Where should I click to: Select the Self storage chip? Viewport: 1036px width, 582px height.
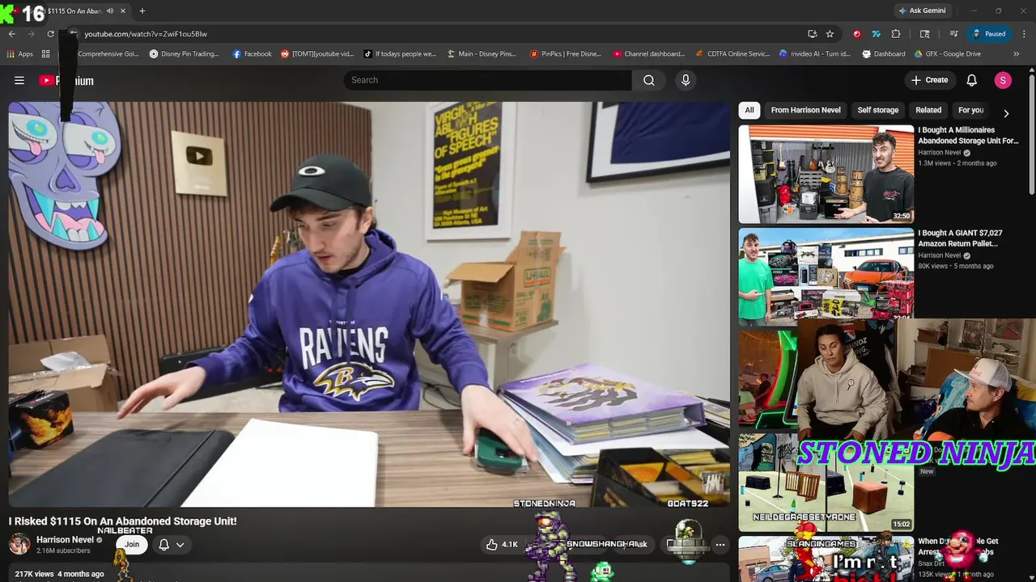tap(878, 110)
